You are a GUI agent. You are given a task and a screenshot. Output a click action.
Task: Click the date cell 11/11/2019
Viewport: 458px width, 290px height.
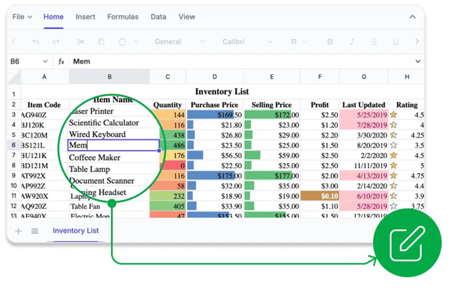tap(364, 166)
